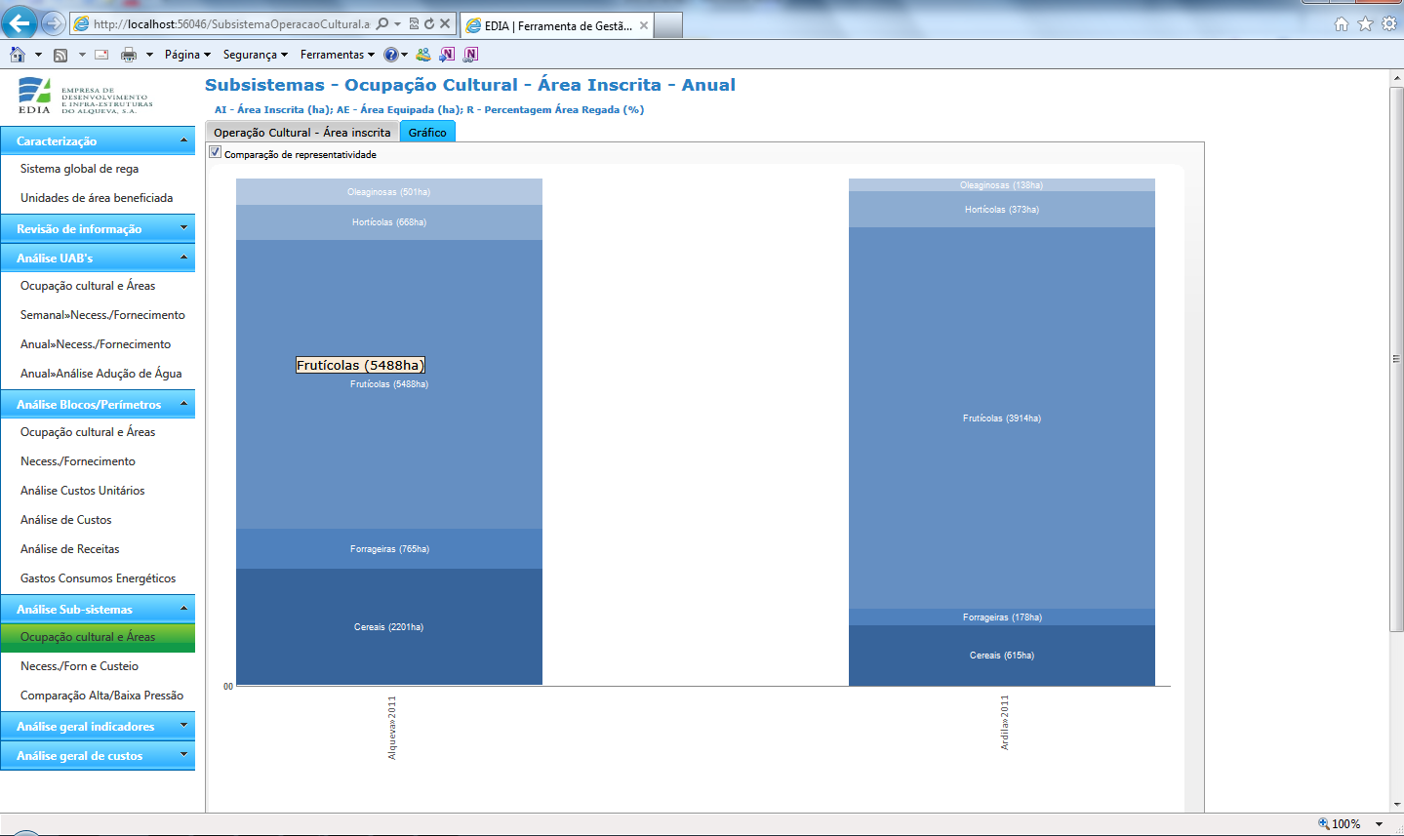
Task: Collapse the Análise Blocos/Perímetros section
Action: tap(98, 404)
